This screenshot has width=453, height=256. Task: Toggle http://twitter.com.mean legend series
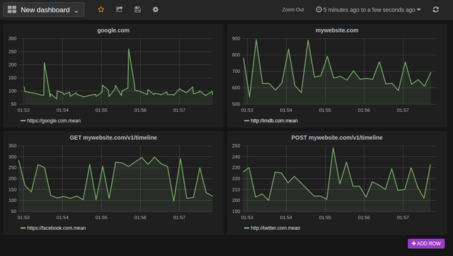tap(275, 228)
